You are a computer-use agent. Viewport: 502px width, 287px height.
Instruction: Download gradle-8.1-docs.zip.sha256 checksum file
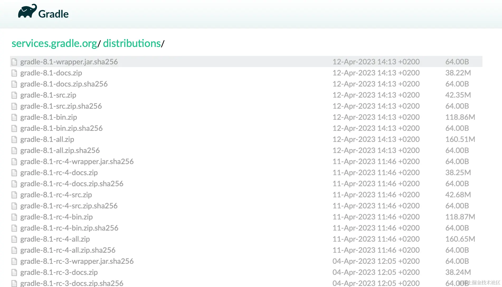(x=64, y=84)
